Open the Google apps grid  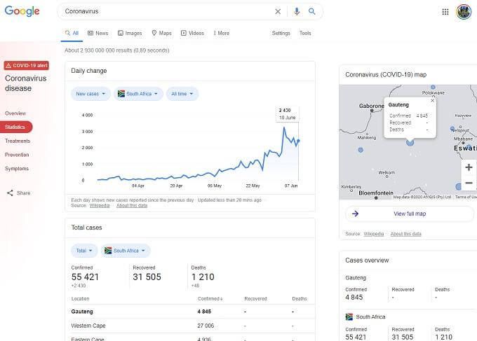coord(445,12)
